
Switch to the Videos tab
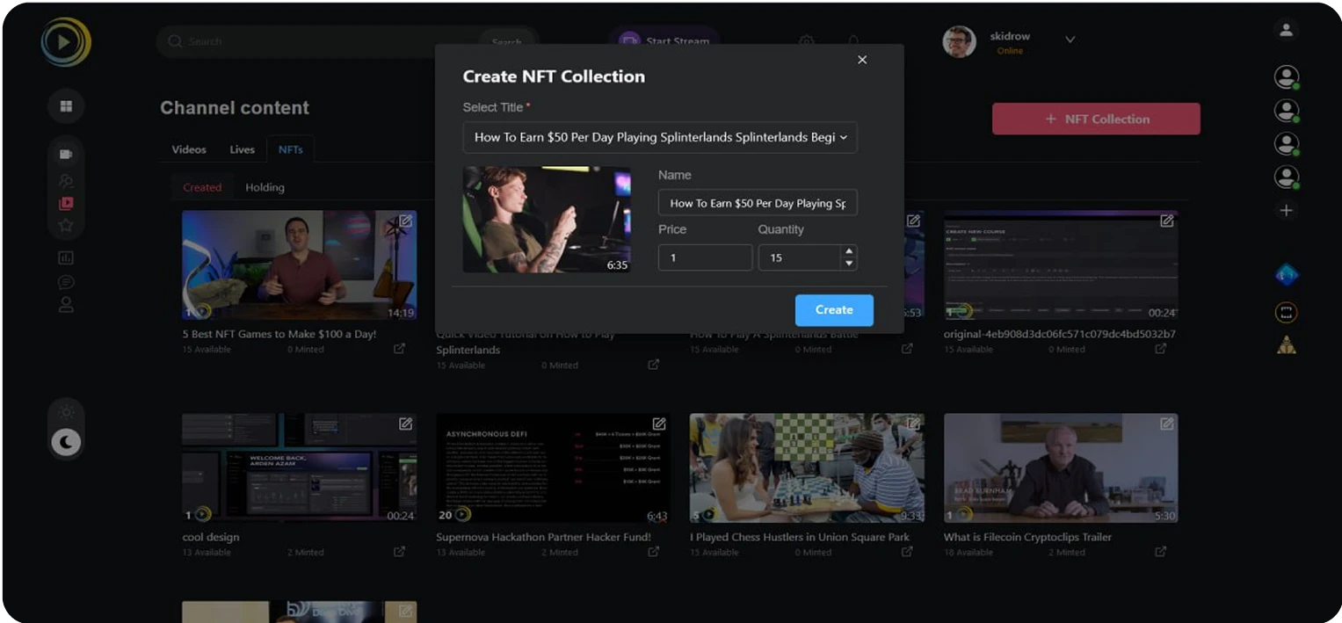click(189, 149)
